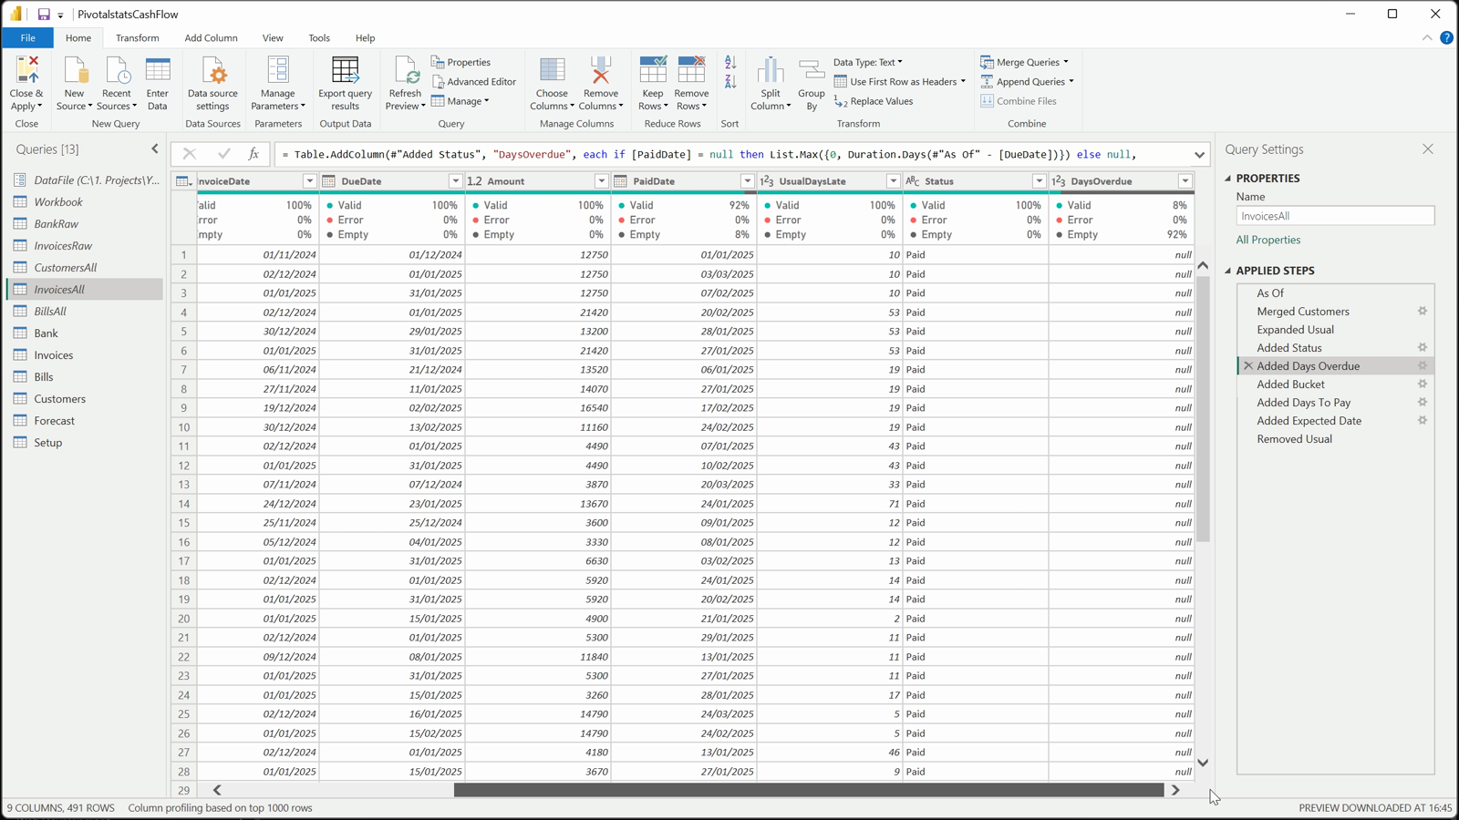Open query Properties in ribbon
This screenshot has height=820, width=1459.
461,62
